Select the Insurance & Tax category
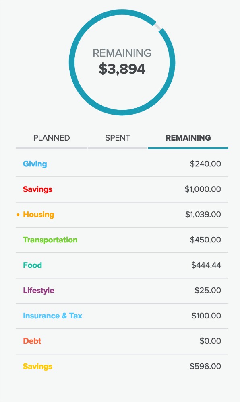This screenshot has width=240, height=402. tap(52, 316)
